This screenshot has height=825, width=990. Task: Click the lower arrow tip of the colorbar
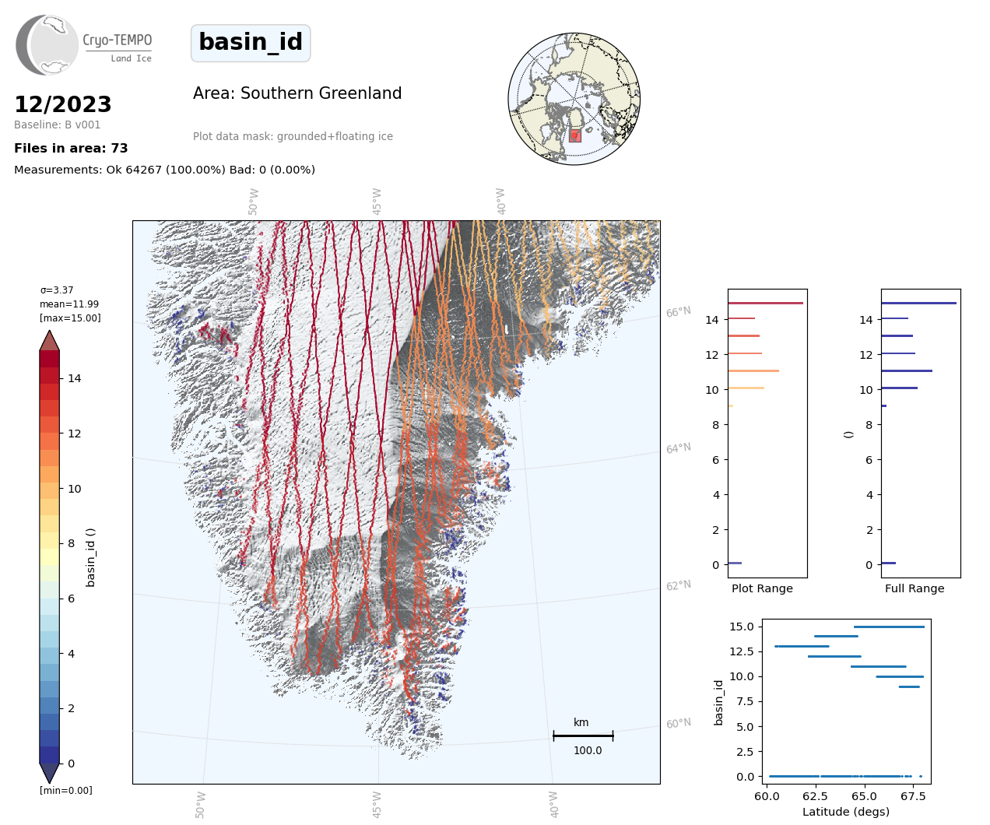click(x=49, y=774)
